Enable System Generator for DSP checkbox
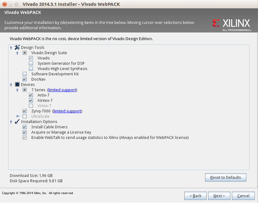The height and width of the screenshot is (203, 258). click(x=31, y=63)
